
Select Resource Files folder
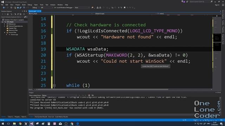point(13,30)
